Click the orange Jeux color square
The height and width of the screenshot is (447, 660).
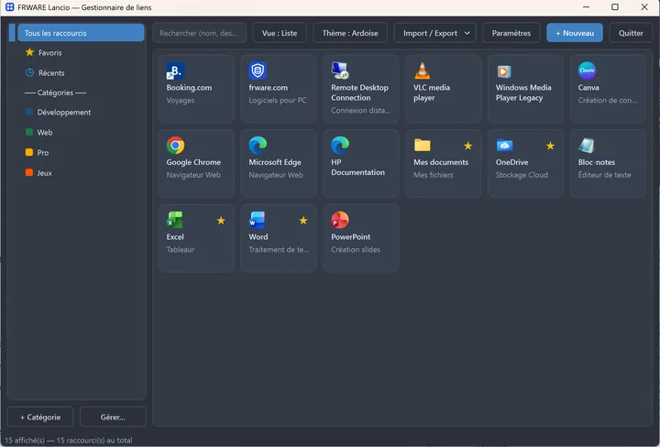pyautogui.click(x=29, y=172)
